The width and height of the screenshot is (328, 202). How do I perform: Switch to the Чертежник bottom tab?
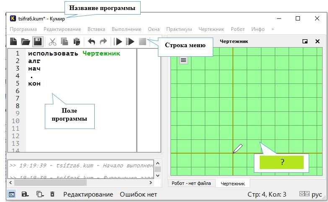click(232, 184)
